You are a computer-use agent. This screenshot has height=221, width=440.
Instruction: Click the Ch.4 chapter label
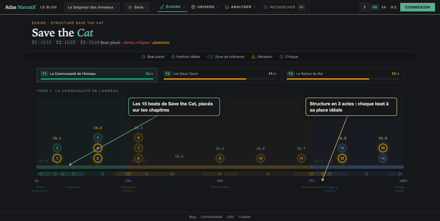179,157
